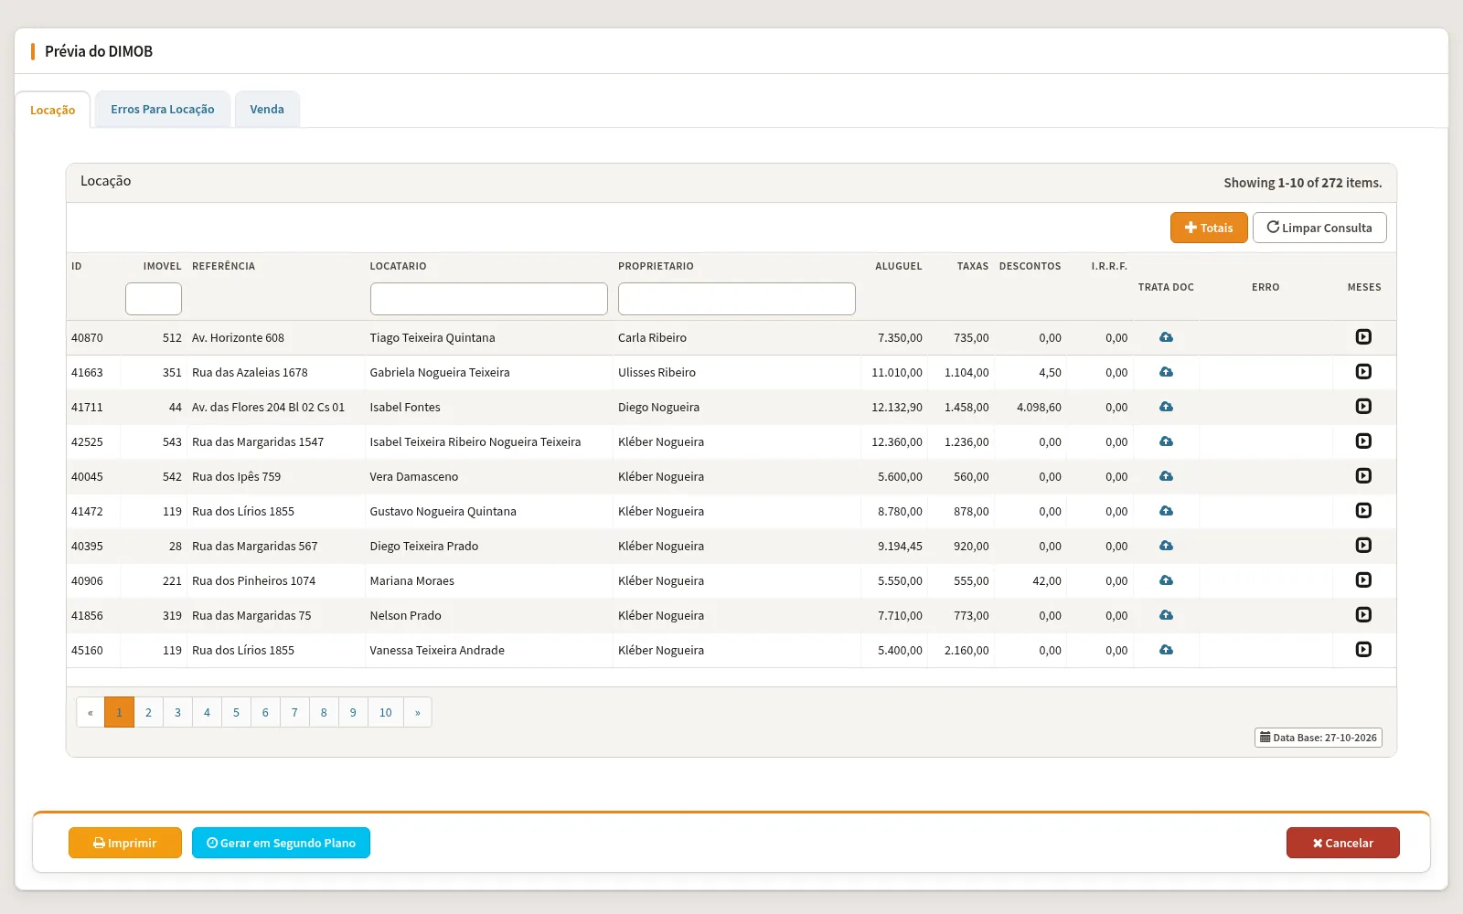
Task: Go to pagination page 10
Action: 386,712
